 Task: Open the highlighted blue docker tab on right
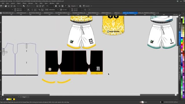tap(180, 38)
